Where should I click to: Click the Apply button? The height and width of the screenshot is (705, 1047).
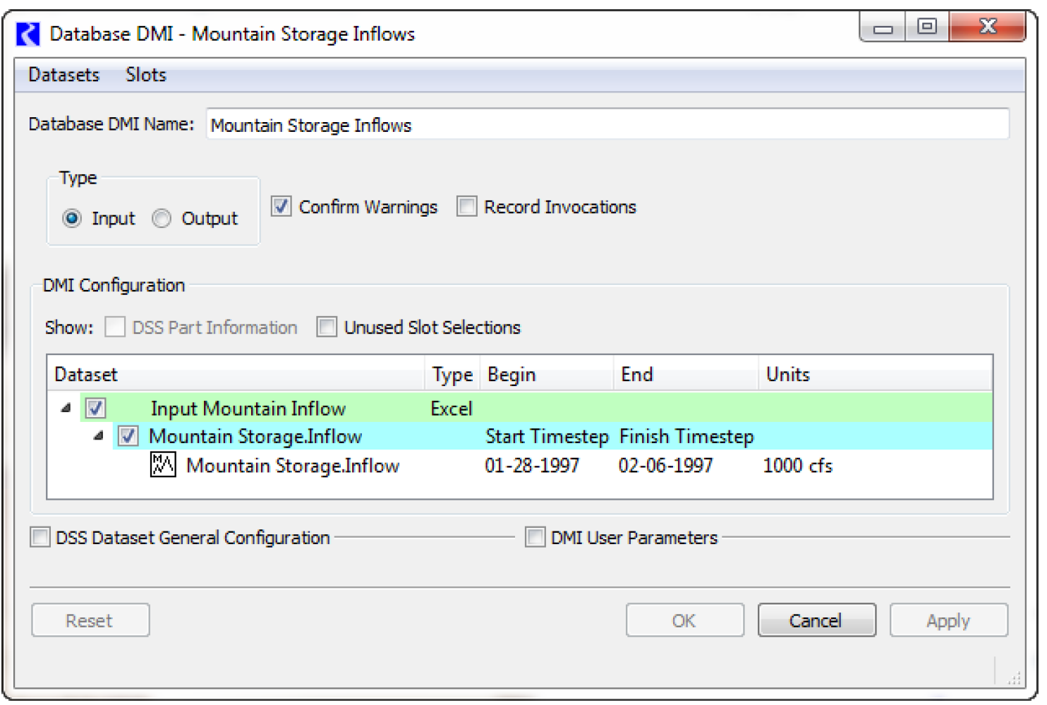pos(948,621)
